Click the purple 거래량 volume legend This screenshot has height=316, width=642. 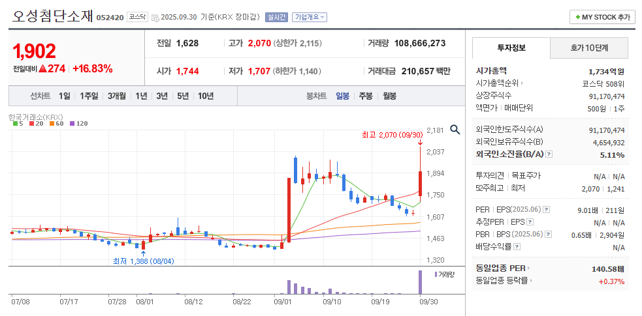point(445,274)
